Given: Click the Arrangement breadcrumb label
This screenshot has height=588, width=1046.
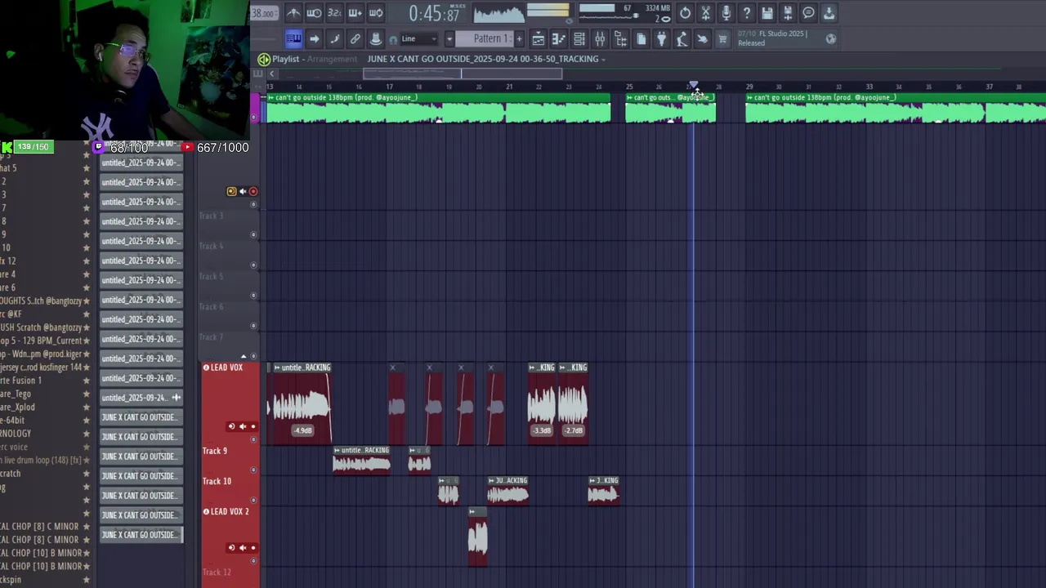Looking at the screenshot, I should click(332, 59).
